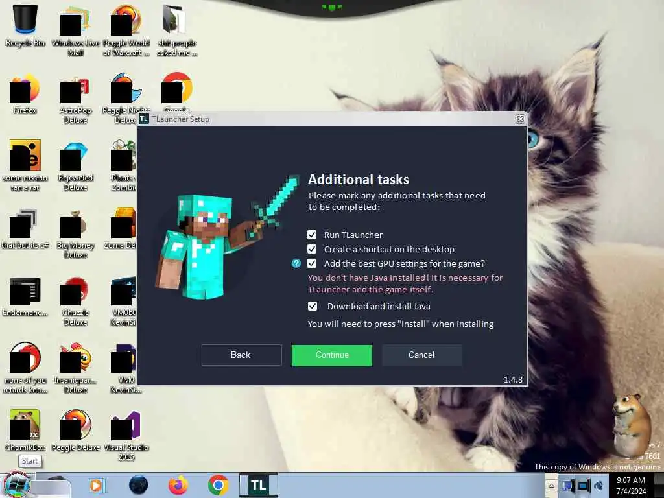Image resolution: width=664 pixels, height=498 pixels.
Task: Select the 'that but its c#' desktop icon
Action: pos(25,229)
